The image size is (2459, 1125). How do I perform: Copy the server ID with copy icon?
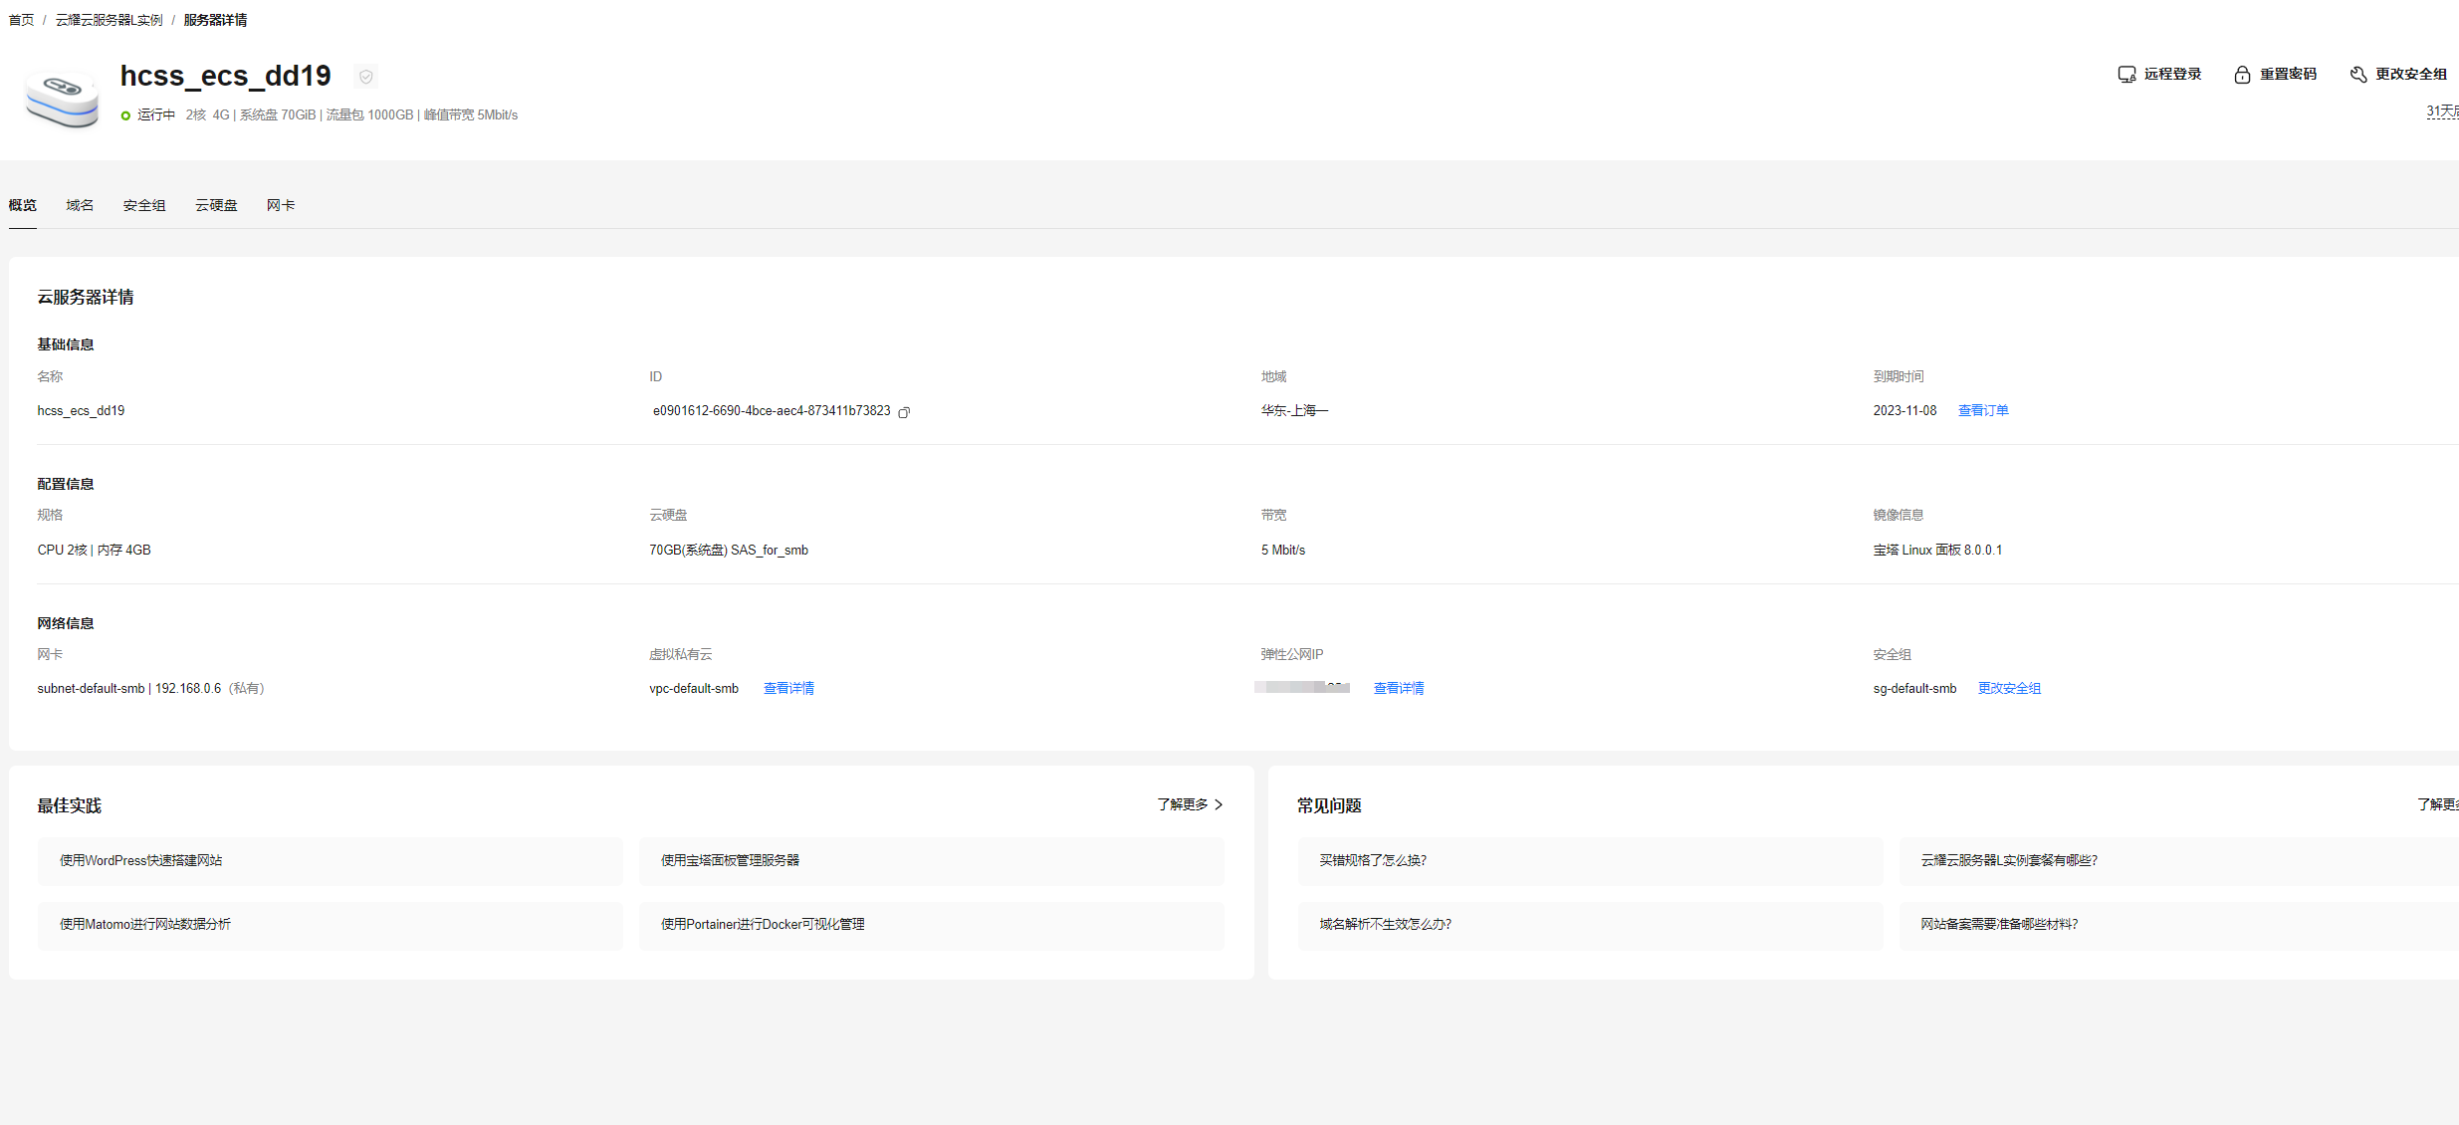[904, 412]
